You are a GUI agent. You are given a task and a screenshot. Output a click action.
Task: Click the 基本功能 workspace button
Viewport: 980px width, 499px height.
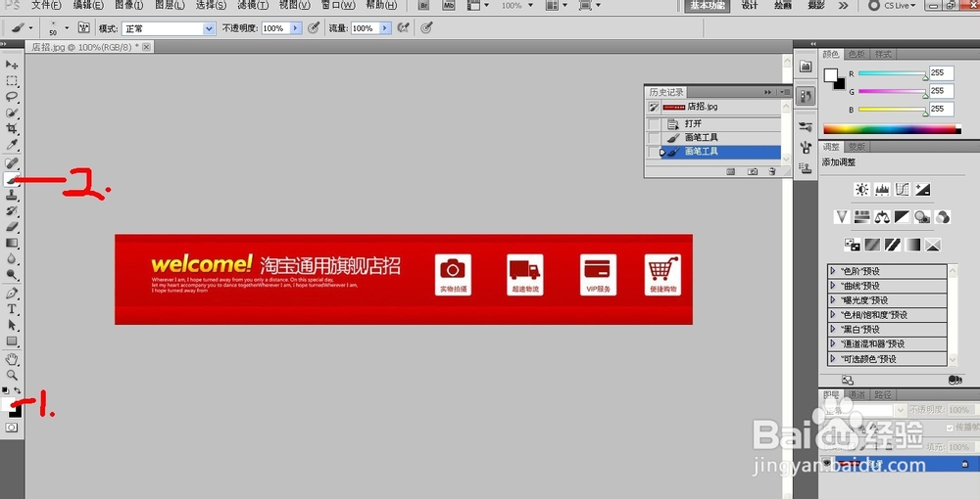click(x=708, y=6)
